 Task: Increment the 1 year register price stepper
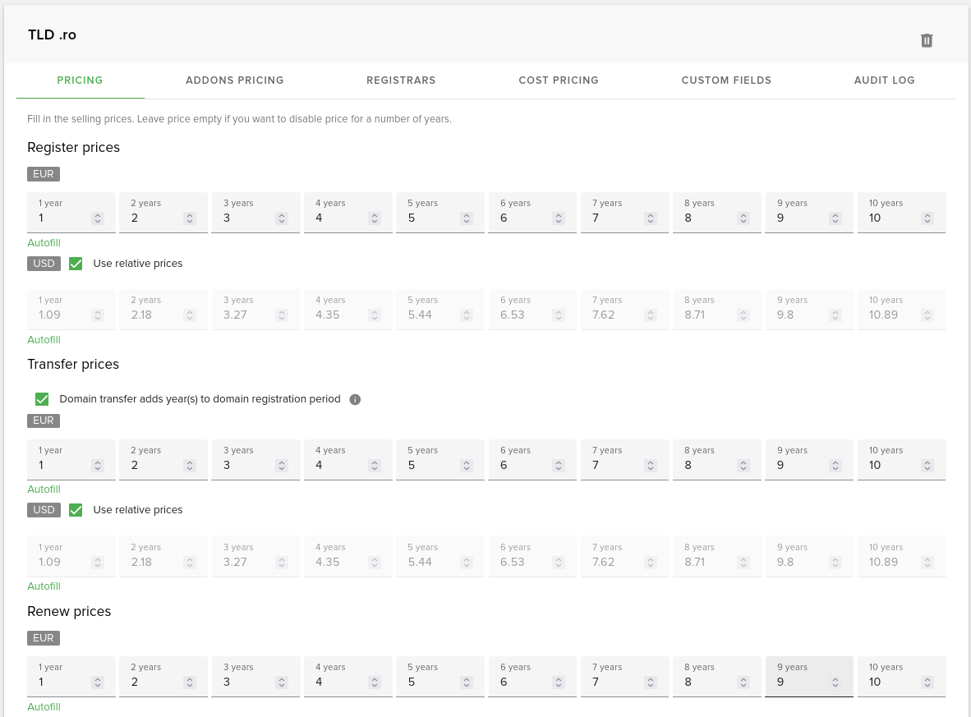[98, 214]
